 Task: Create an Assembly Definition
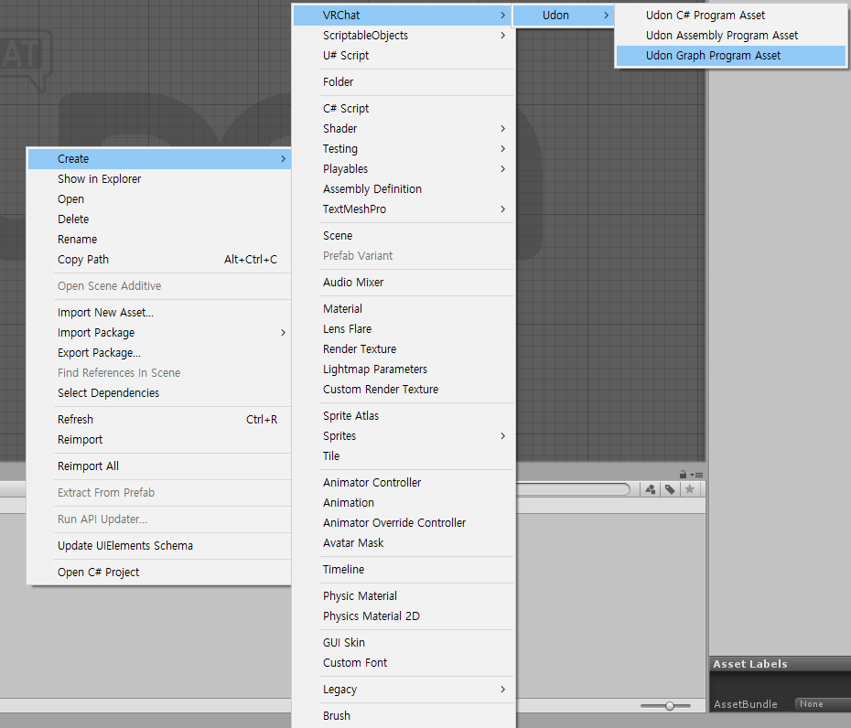pos(402,188)
